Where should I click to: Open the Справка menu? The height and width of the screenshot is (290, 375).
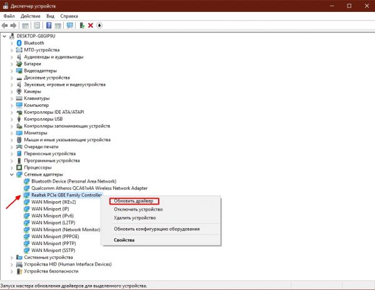pyautogui.click(x=69, y=16)
